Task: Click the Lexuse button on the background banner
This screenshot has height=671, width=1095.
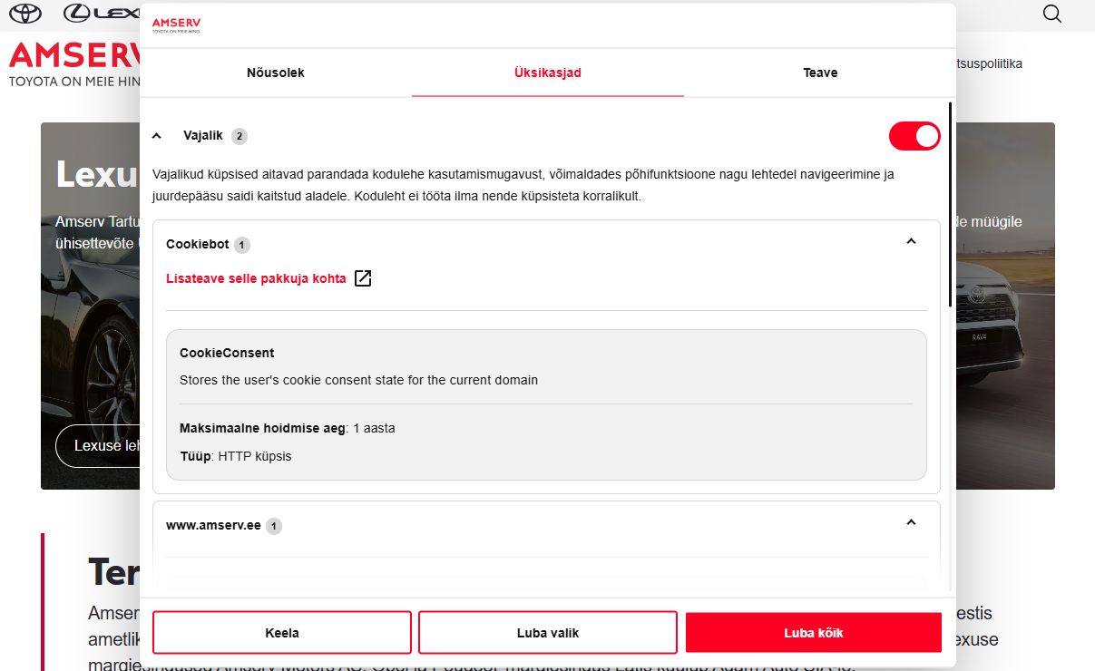Action: 99,446
